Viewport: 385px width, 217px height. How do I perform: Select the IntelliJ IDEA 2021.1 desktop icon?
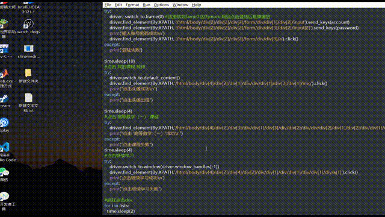click(x=28, y=7)
